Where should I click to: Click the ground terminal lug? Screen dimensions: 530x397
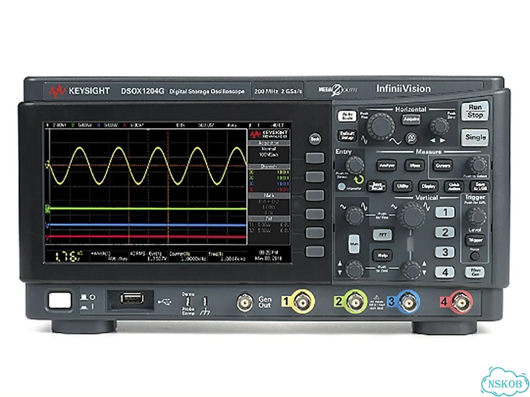pyautogui.click(x=204, y=302)
